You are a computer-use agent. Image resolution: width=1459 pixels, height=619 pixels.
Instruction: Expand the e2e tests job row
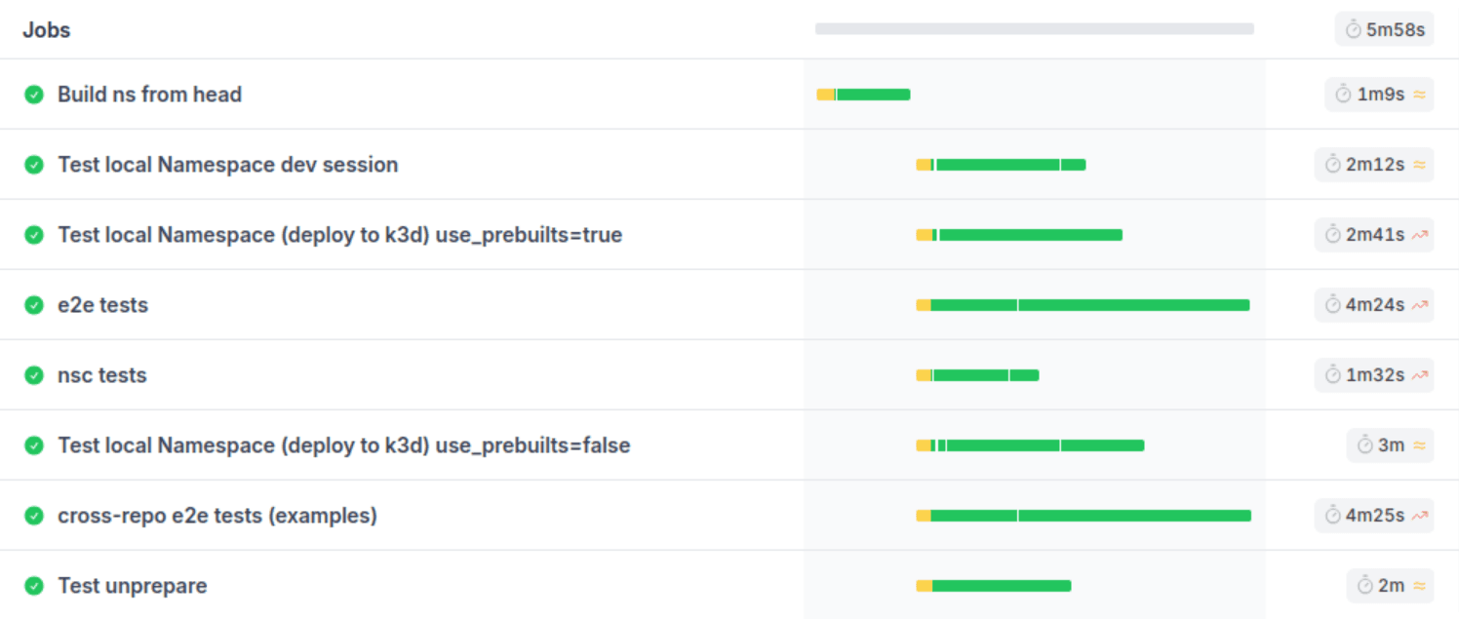[x=104, y=304]
